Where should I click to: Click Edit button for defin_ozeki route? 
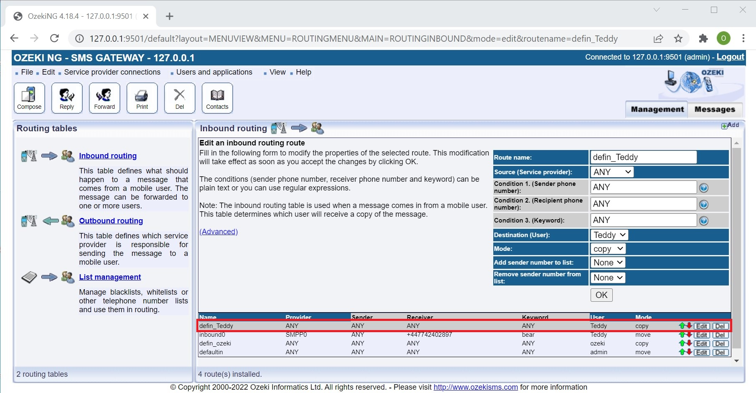702,343
